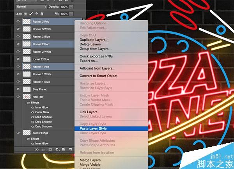
Task: Toggle Red Text Inner Glow effect eye
Action: click(x=32, y=107)
